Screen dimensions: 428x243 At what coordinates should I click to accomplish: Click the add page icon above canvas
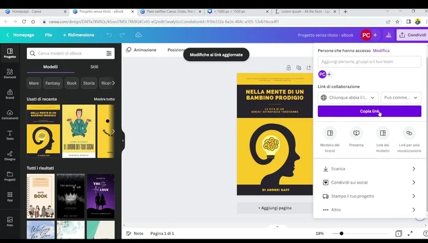pos(309,68)
